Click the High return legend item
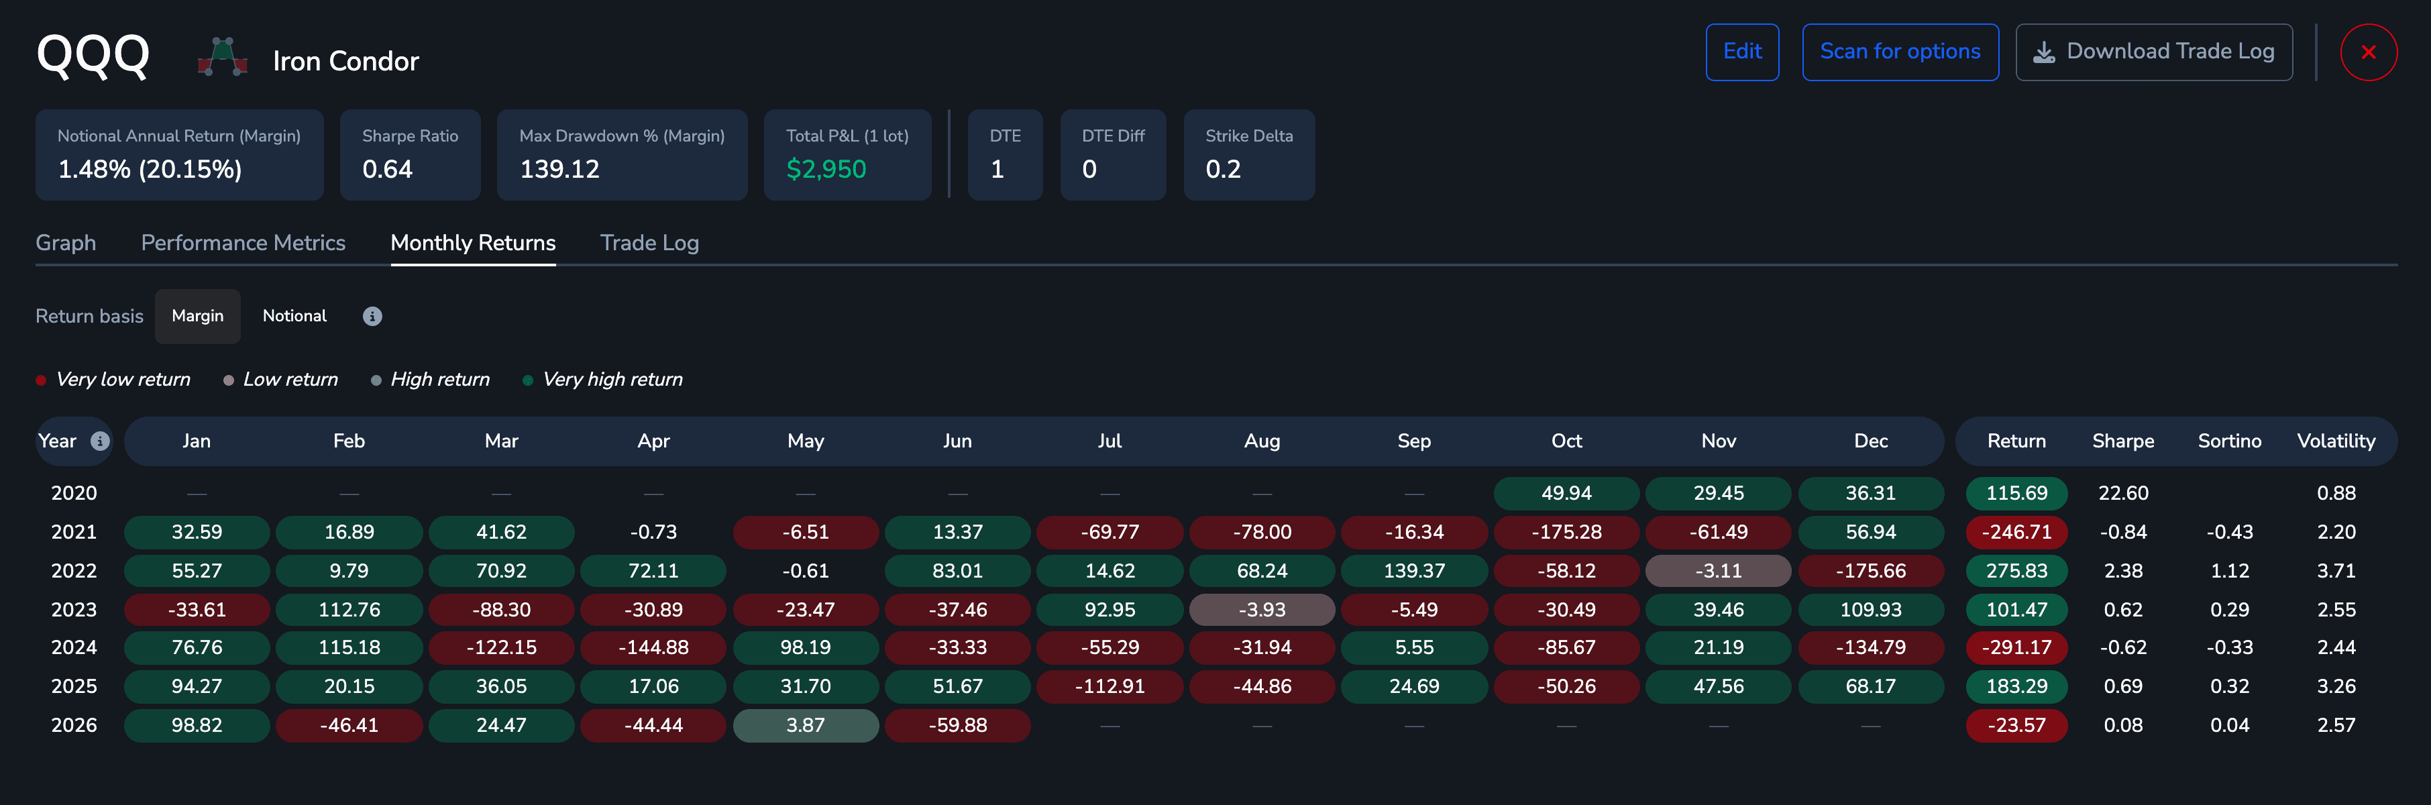 [x=431, y=380]
